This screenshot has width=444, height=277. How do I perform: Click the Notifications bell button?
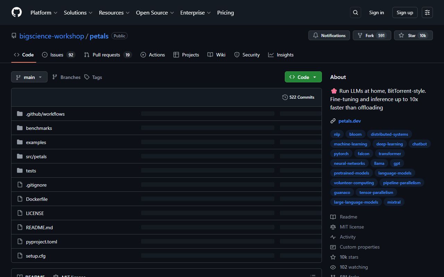[x=329, y=35]
